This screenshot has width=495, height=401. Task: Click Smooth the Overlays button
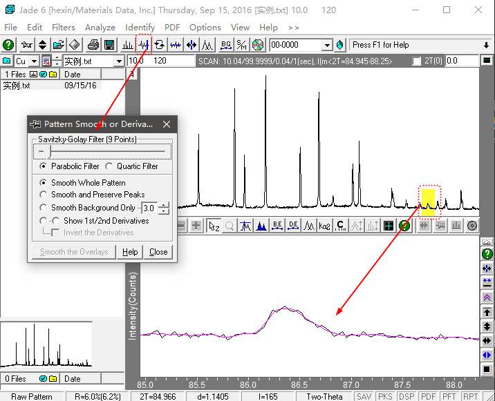pos(74,252)
